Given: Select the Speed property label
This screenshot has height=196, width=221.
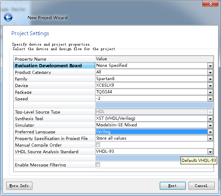Looking at the screenshot, I should click(21, 99).
